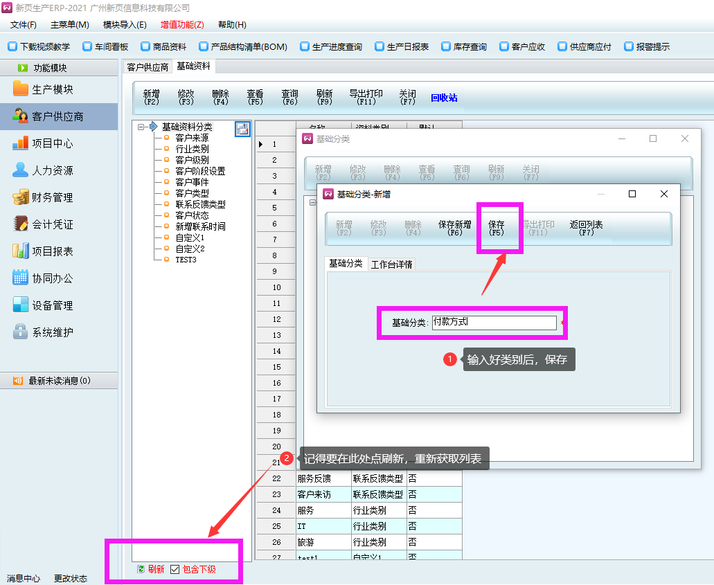714x585 pixels.
Task: Switch to the 工作台详情 tab
Action: [391, 264]
